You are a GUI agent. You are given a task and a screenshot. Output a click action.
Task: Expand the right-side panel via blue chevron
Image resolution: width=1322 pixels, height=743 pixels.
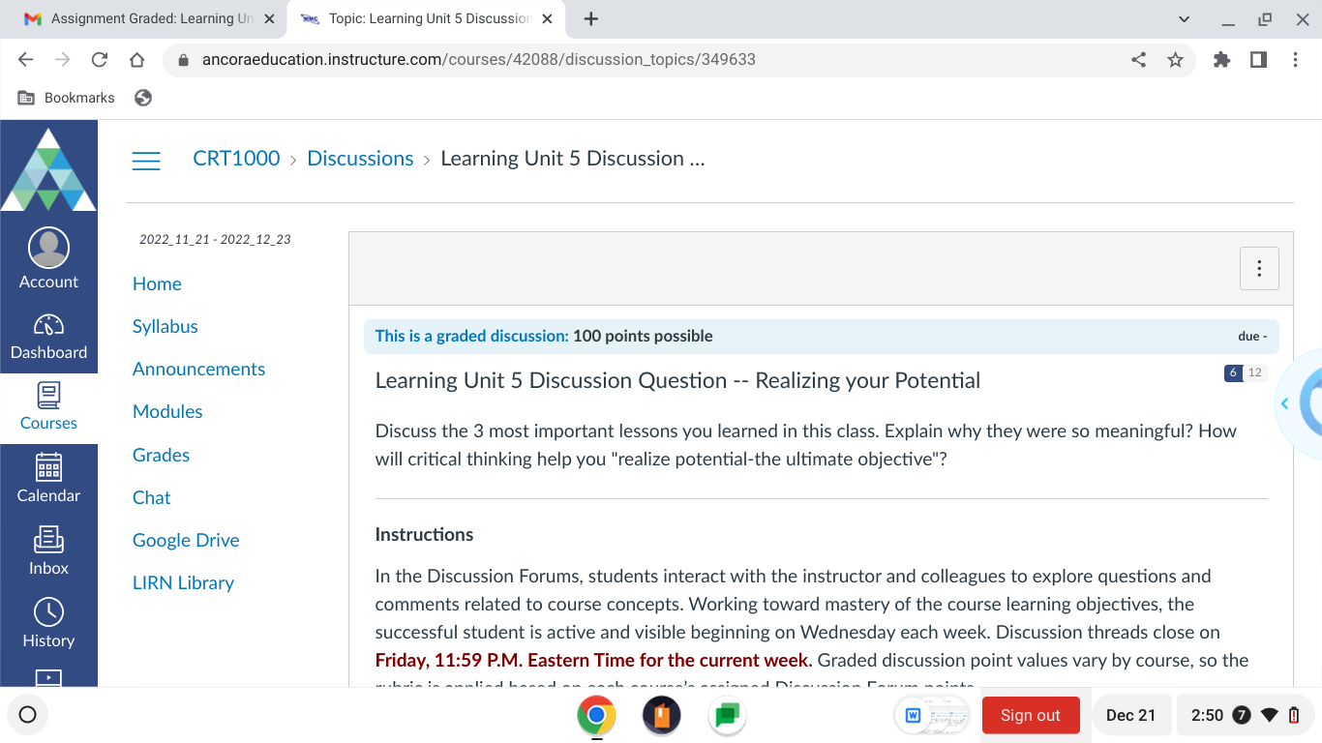coord(1284,403)
